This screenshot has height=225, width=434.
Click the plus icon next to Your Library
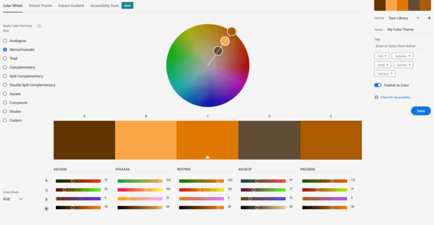point(429,18)
